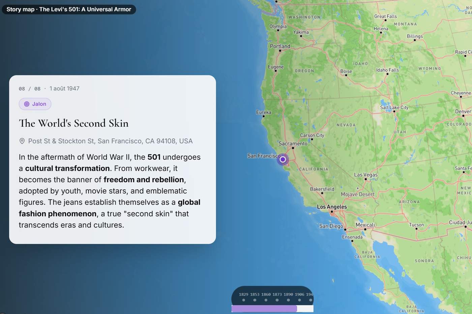
Task: Jump to the 1906 timeline dot
Action: tap(299, 300)
